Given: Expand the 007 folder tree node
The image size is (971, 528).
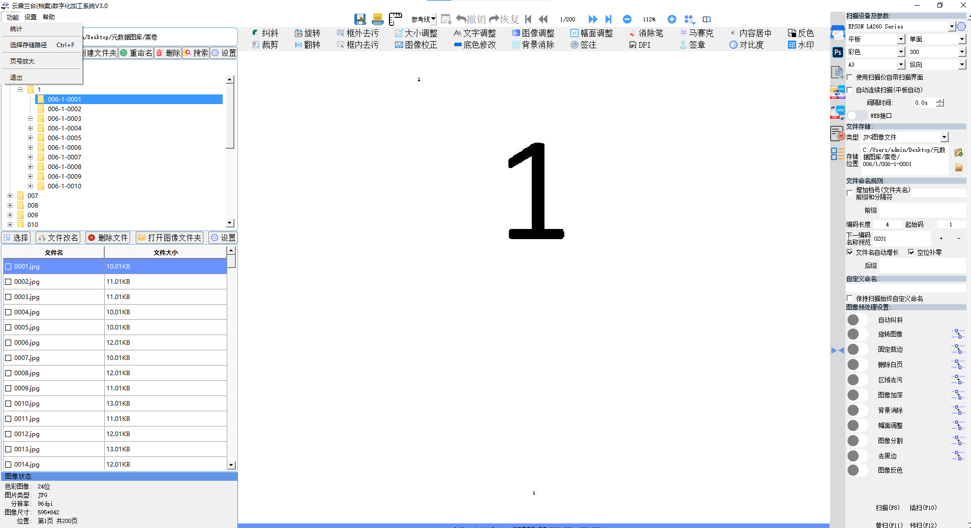Looking at the screenshot, I should 10,196.
